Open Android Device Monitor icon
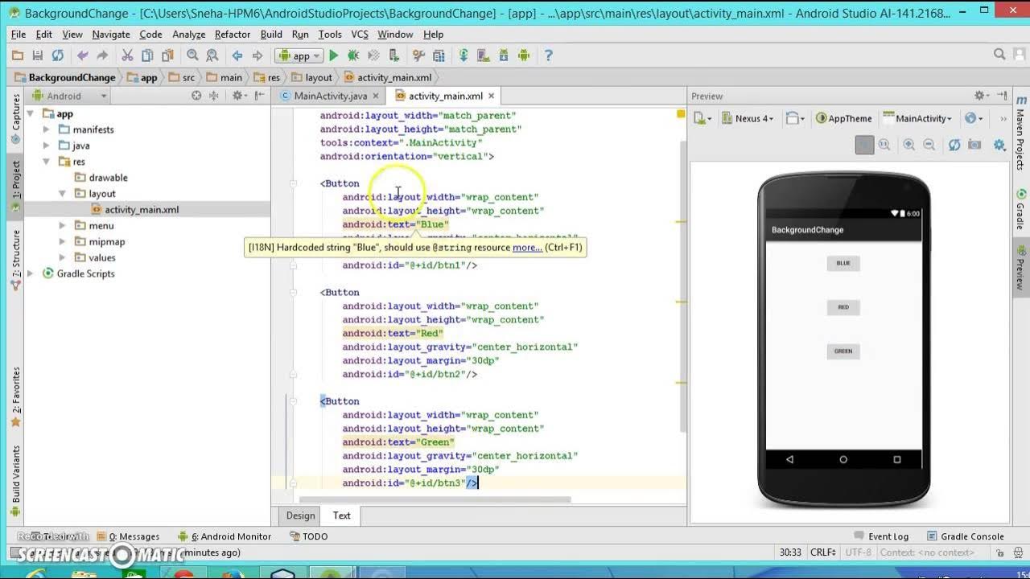This screenshot has width=1030, height=579. 524,55
